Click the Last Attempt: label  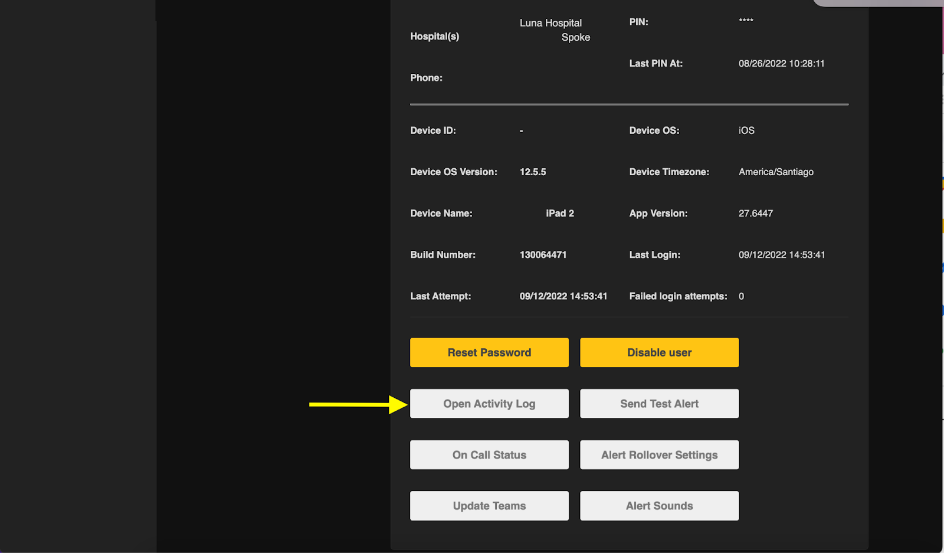click(440, 296)
